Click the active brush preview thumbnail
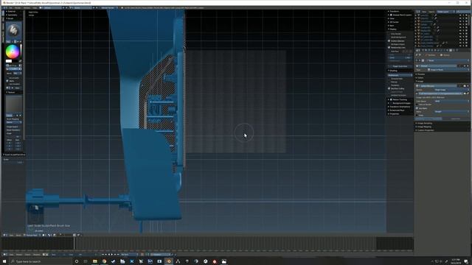The height and width of the screenshot is (265, 472). [14, 30]
